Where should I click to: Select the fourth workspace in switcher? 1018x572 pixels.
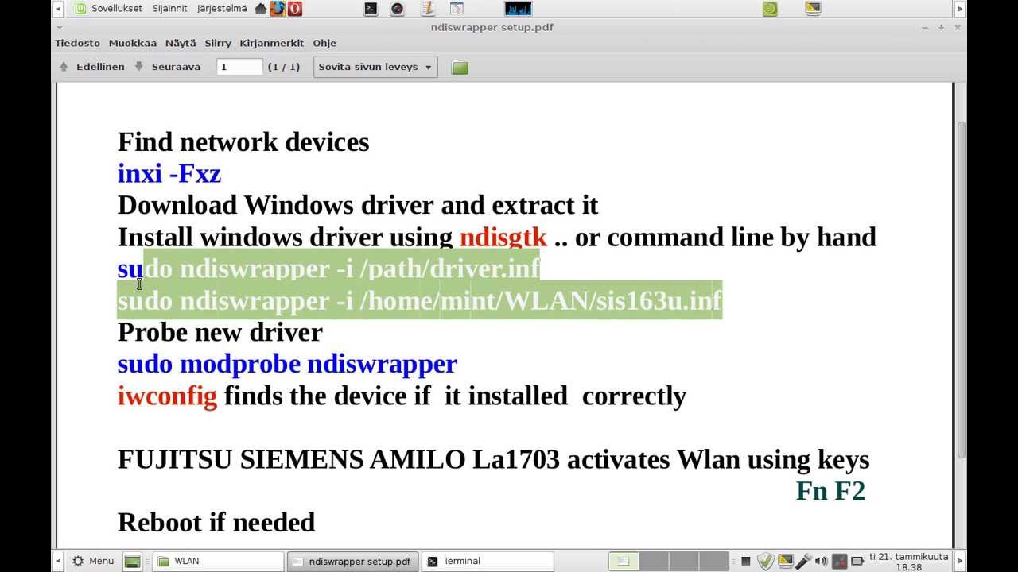(714, 561)
